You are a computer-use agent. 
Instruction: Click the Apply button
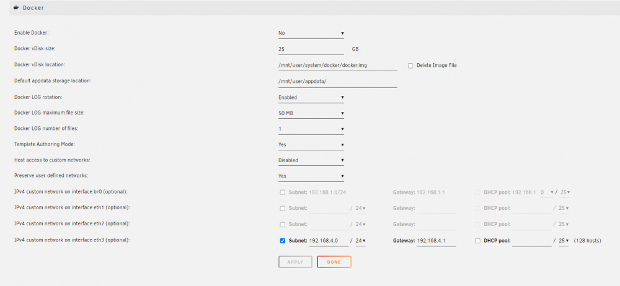click(x=295, y=262)
